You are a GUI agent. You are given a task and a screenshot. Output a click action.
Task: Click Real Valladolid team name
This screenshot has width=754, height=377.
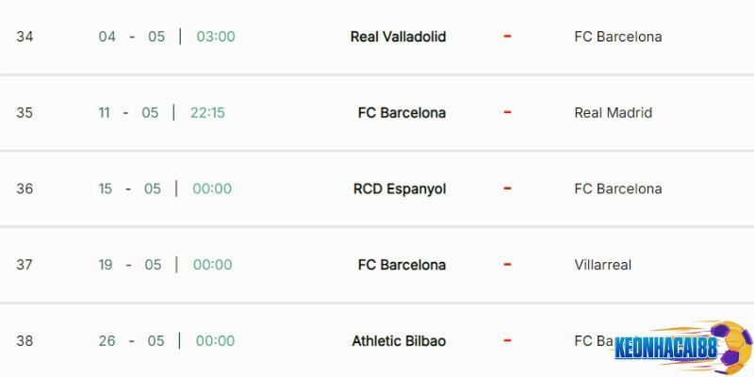click(398, 37)
